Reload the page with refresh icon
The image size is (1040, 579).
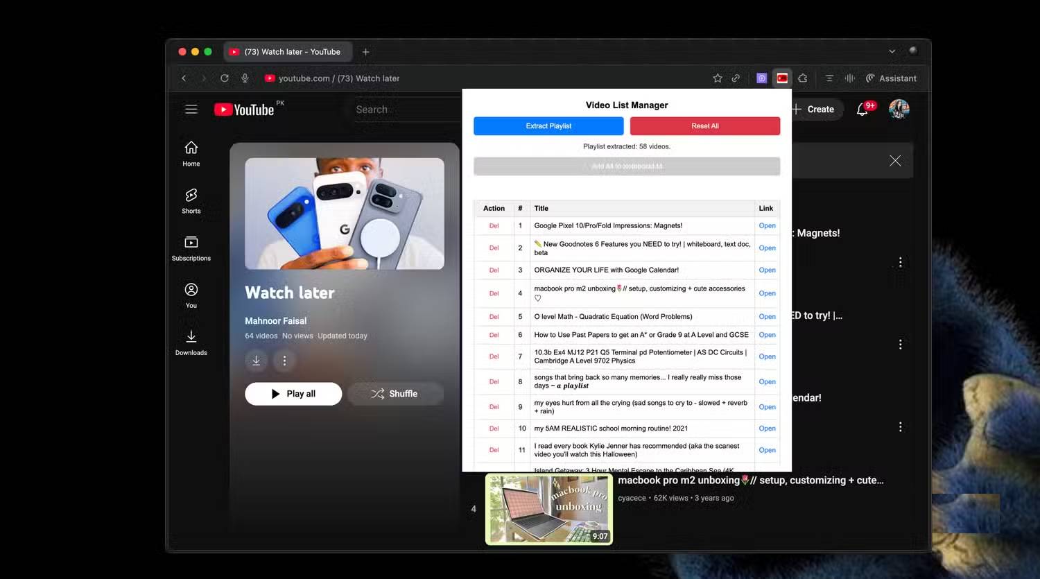pyautogui.click(x=225, y=78)
